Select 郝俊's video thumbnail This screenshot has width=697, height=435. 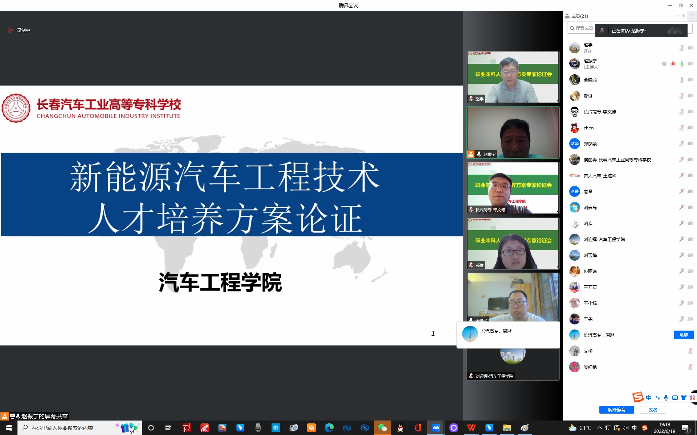click(513, 243)
